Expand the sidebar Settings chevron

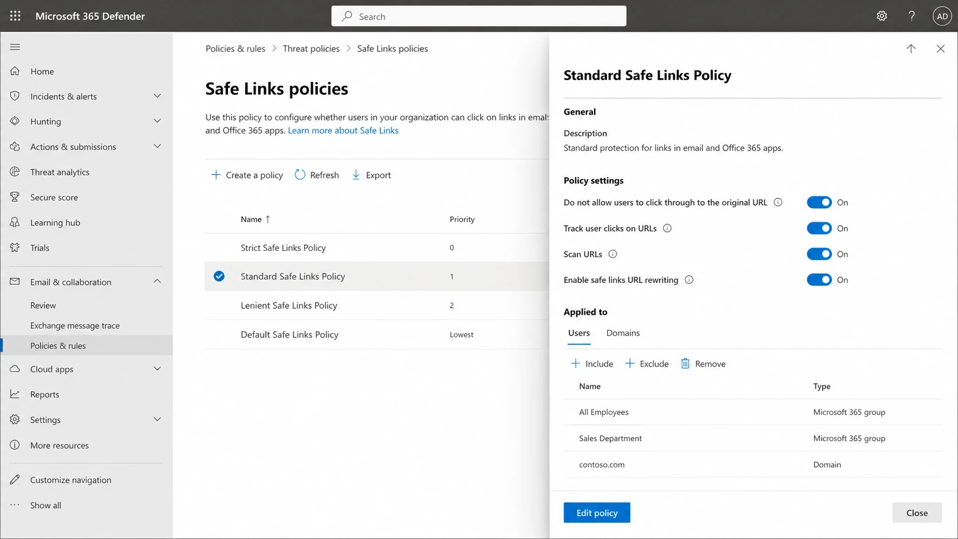pos(157,419)
